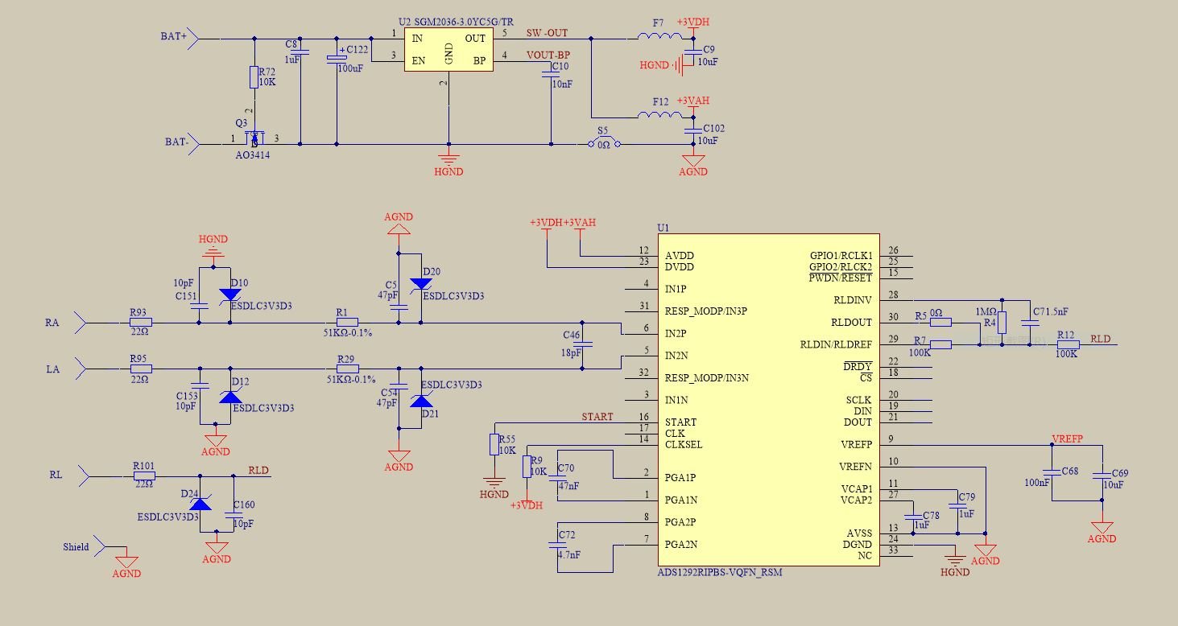Screen dimensions: 1178x626
Task: Click the Q3 AO3414 MOSFET symbol
Action: pos(256,138)
